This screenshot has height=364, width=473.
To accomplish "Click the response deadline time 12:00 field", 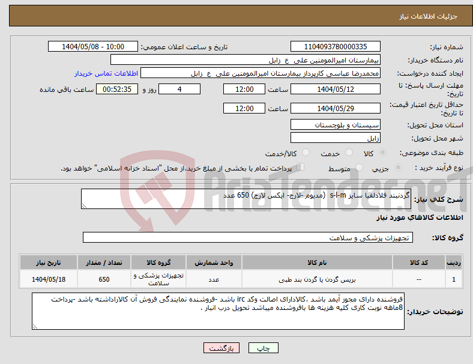I will [244, 89].
